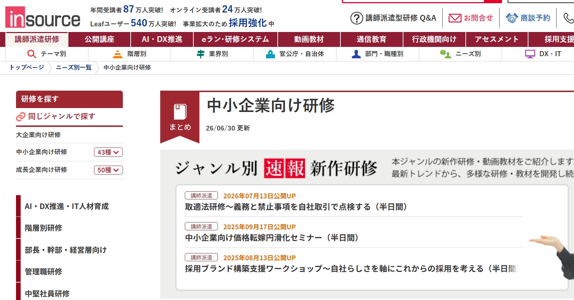Open 大企業向け研修 in sidebar

(38, 135)
